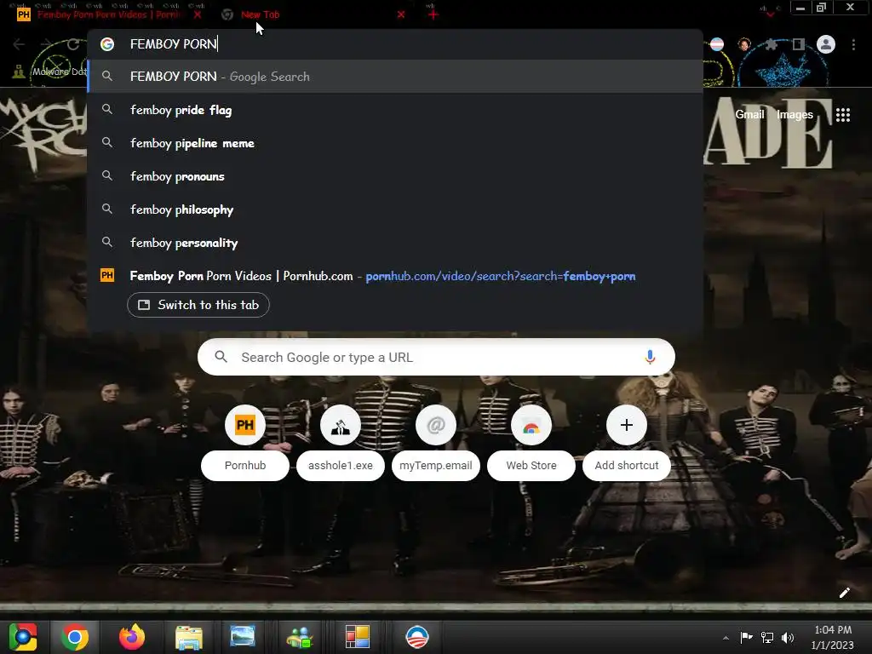
Task: Open the Obama logo taskbar app
Action: coord(416,637)
